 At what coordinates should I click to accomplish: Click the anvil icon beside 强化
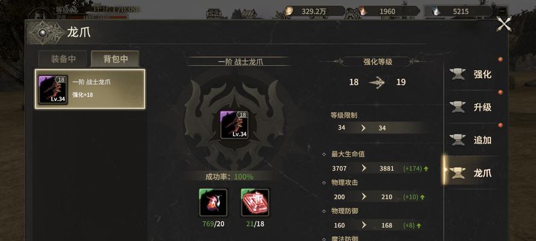click(458, 74)
